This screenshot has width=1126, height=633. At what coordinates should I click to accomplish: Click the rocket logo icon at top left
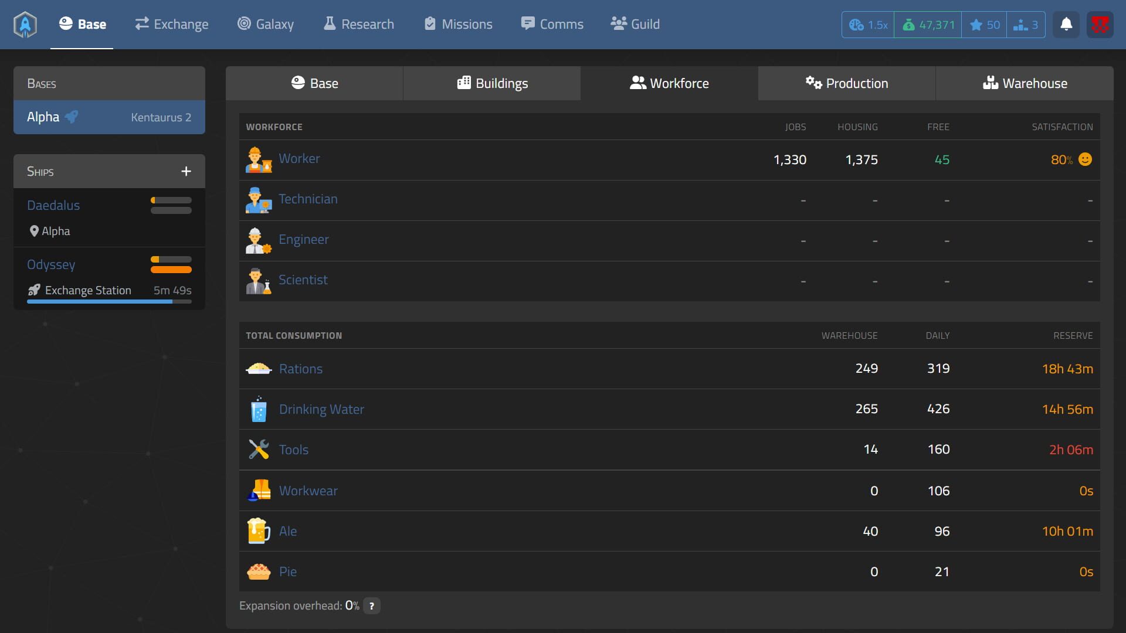(x=25, y=25)
